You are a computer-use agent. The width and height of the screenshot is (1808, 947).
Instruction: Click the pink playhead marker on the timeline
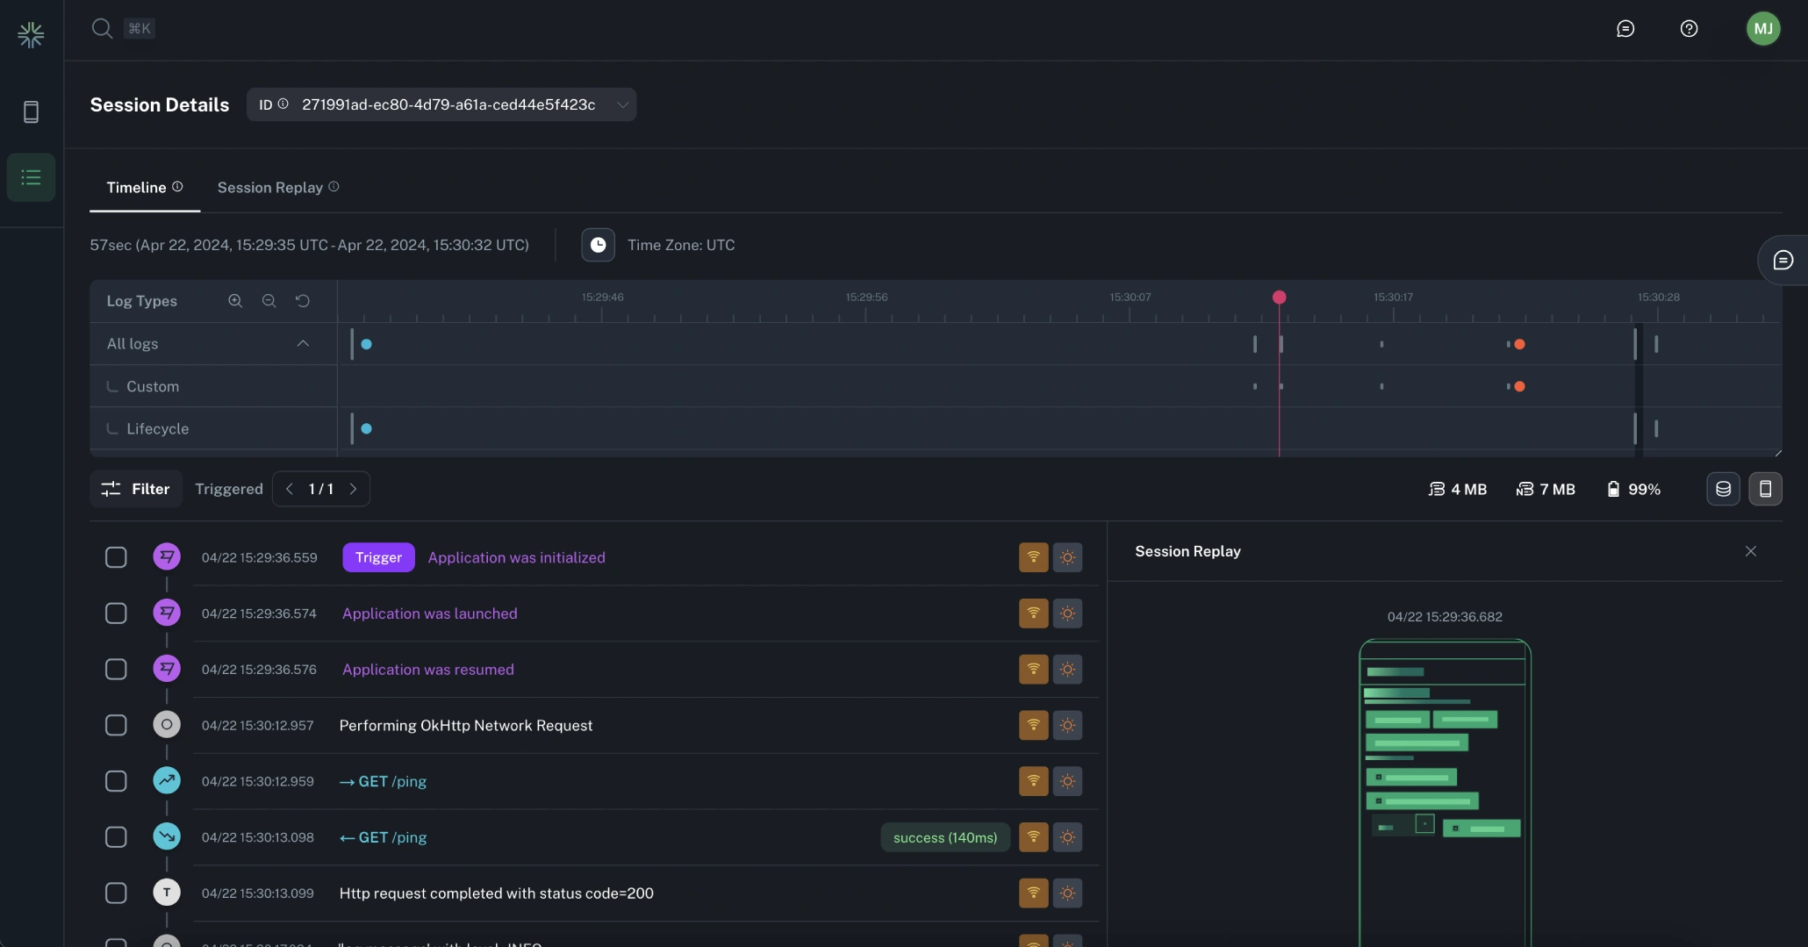[x=1279, y=298]
